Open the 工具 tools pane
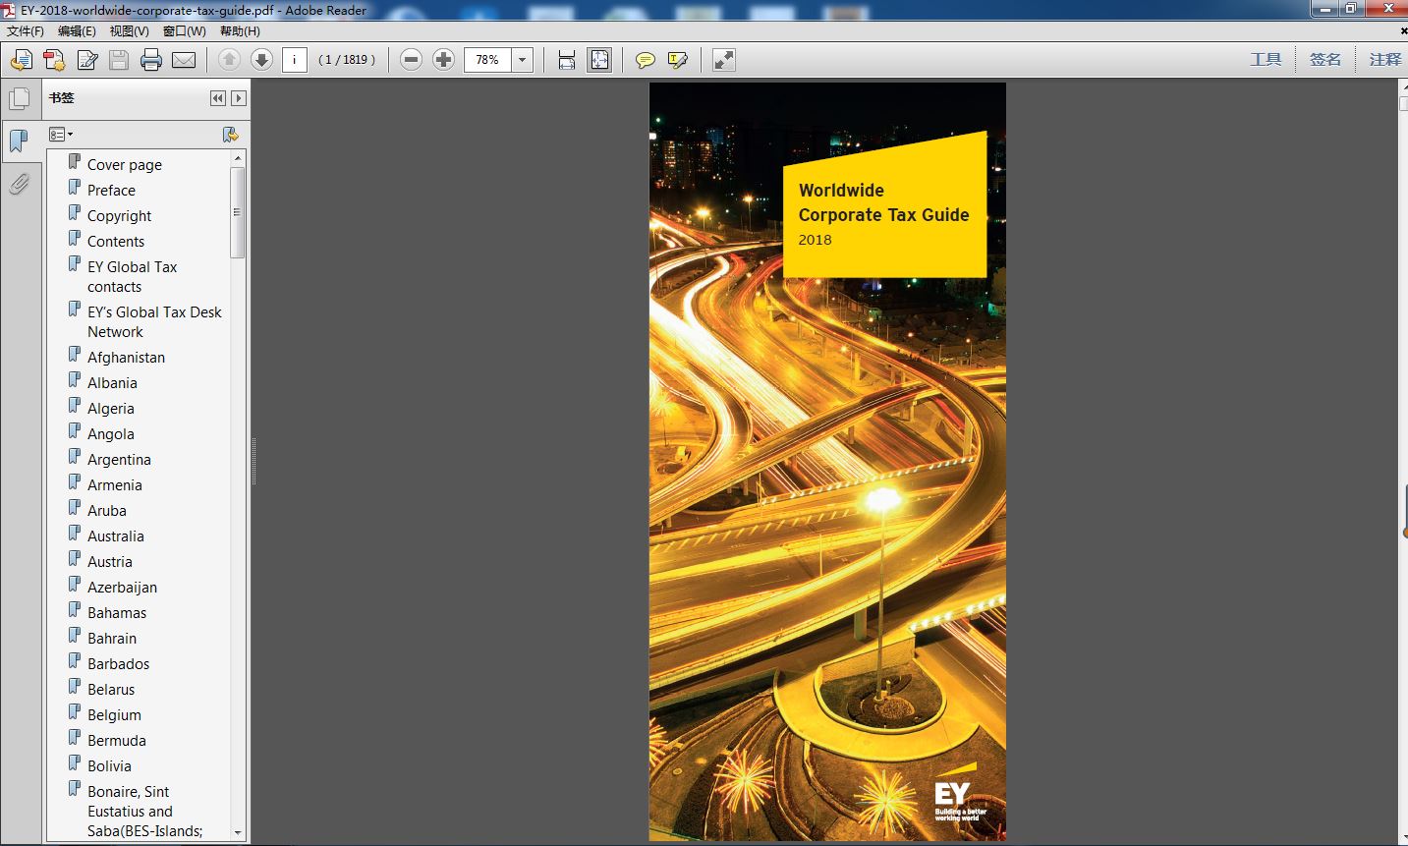 tap(1266, 60)
